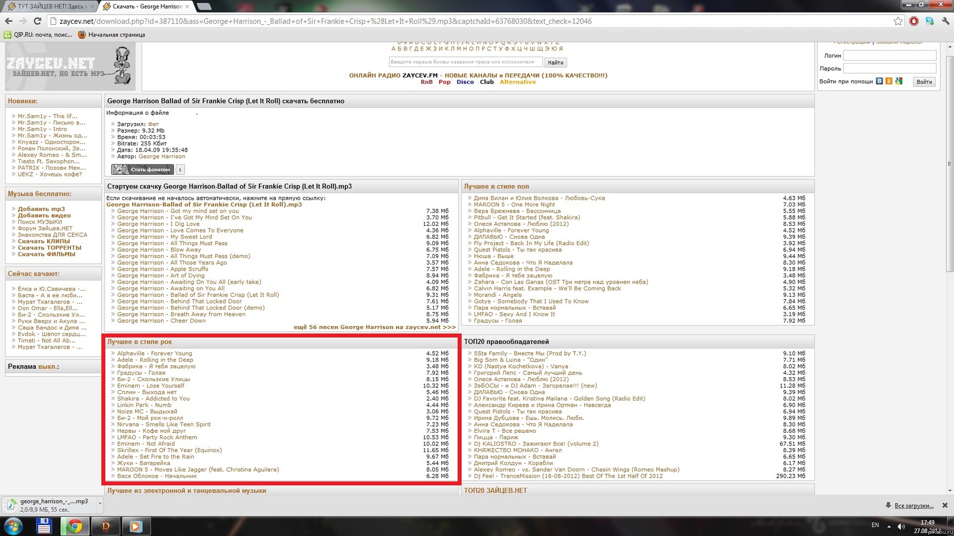Screen dimensions: 954x536
Task: Close the downloads bar
Action: click(945, 505)
